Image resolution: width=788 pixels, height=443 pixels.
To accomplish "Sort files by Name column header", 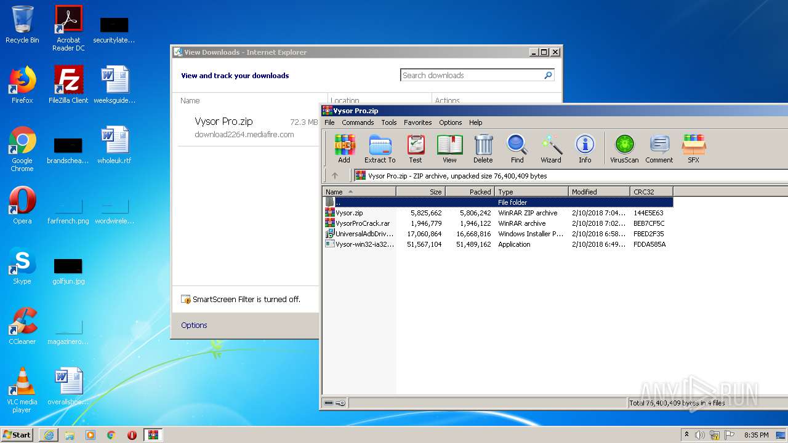I will tap(359, 192).
